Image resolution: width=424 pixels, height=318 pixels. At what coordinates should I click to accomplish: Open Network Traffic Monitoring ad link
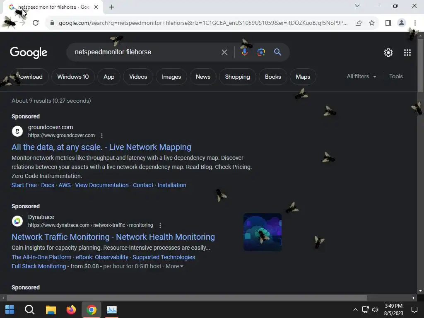pos(113,237)
